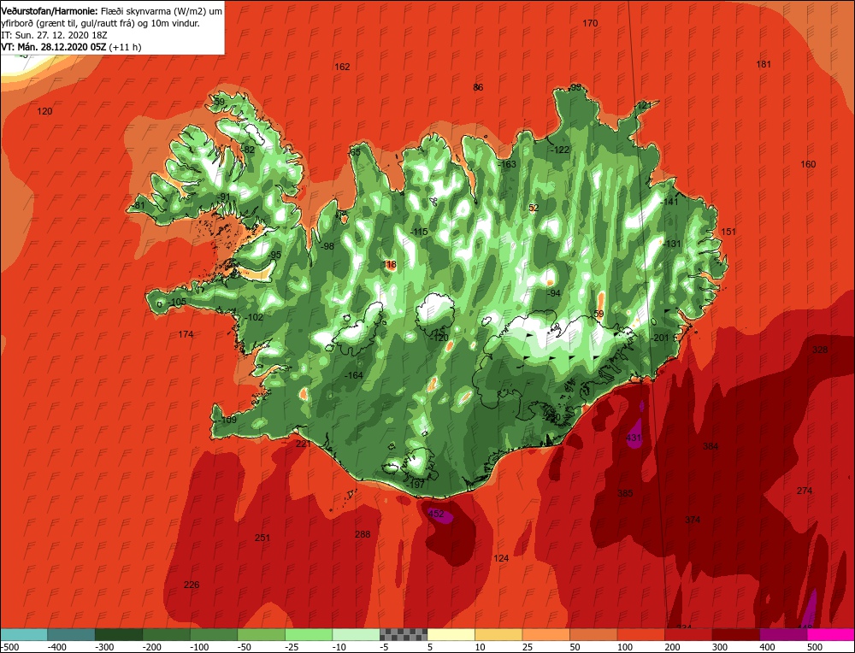Click the orange hotspot value 118

click(x=389, y=265)
